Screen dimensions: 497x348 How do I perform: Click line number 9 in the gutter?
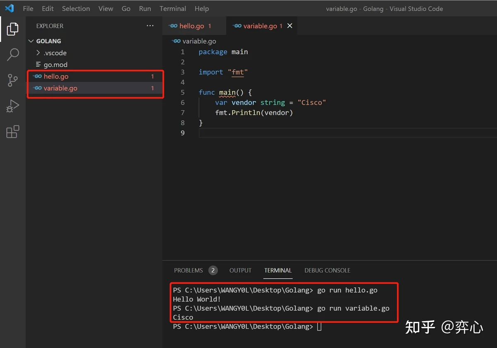point(183,133)
